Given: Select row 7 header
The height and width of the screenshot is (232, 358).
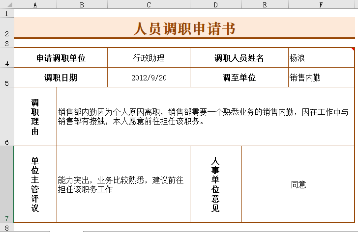Looking at the screenshot, I should click(7, 184).
